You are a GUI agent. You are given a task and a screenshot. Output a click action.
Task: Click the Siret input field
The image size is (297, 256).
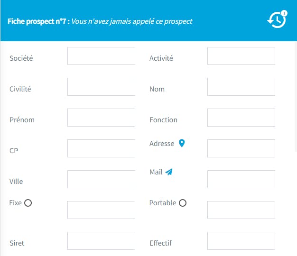[101, 241]
